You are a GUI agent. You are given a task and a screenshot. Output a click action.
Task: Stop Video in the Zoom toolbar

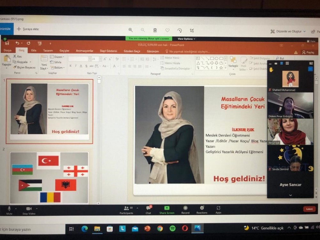click(x=29, y=210)
